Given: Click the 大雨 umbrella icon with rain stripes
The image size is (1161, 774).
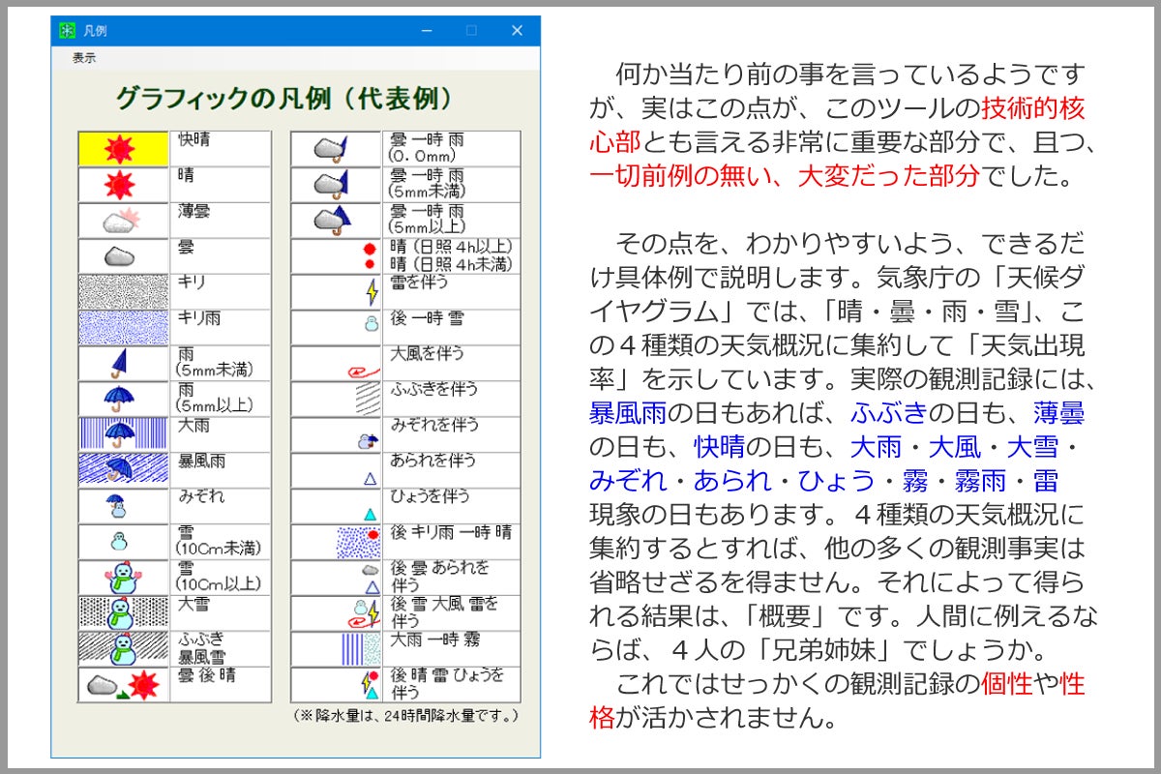Looking at the screenshot, I should 123,433.
